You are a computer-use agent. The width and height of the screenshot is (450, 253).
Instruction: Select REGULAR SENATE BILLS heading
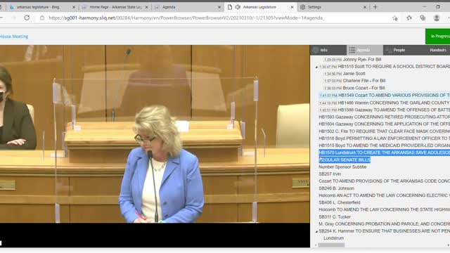pos(345,160)
